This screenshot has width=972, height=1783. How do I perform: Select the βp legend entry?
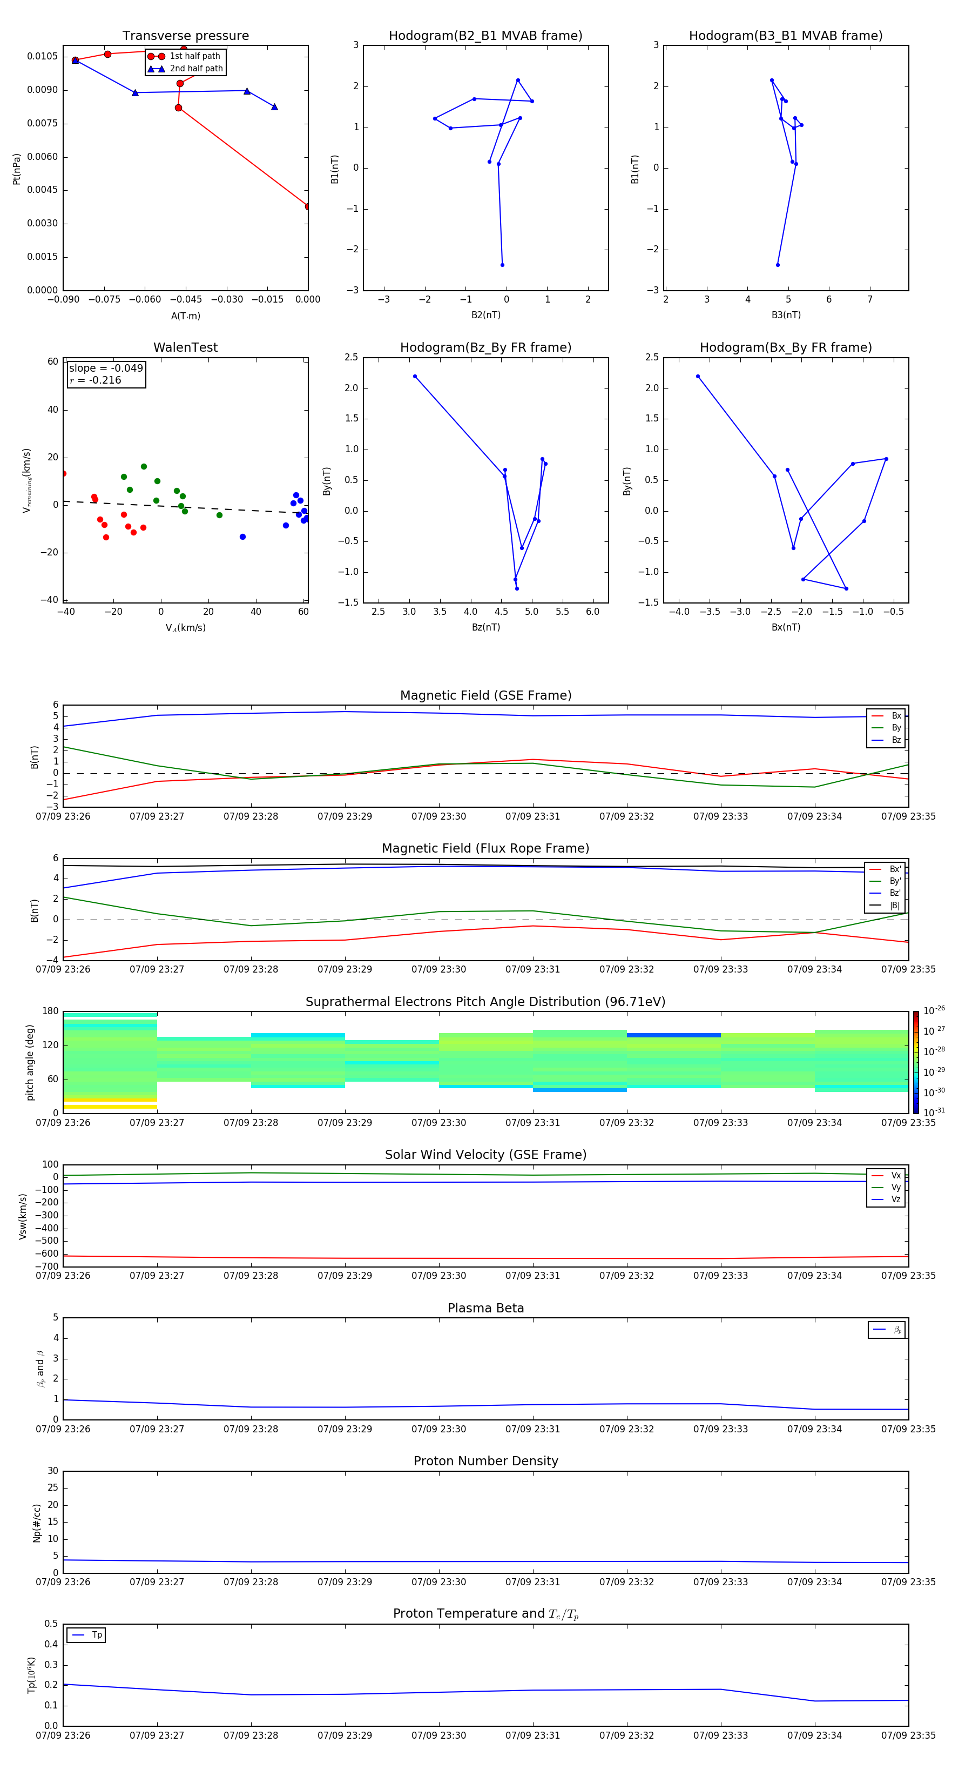click(887, 1330)
